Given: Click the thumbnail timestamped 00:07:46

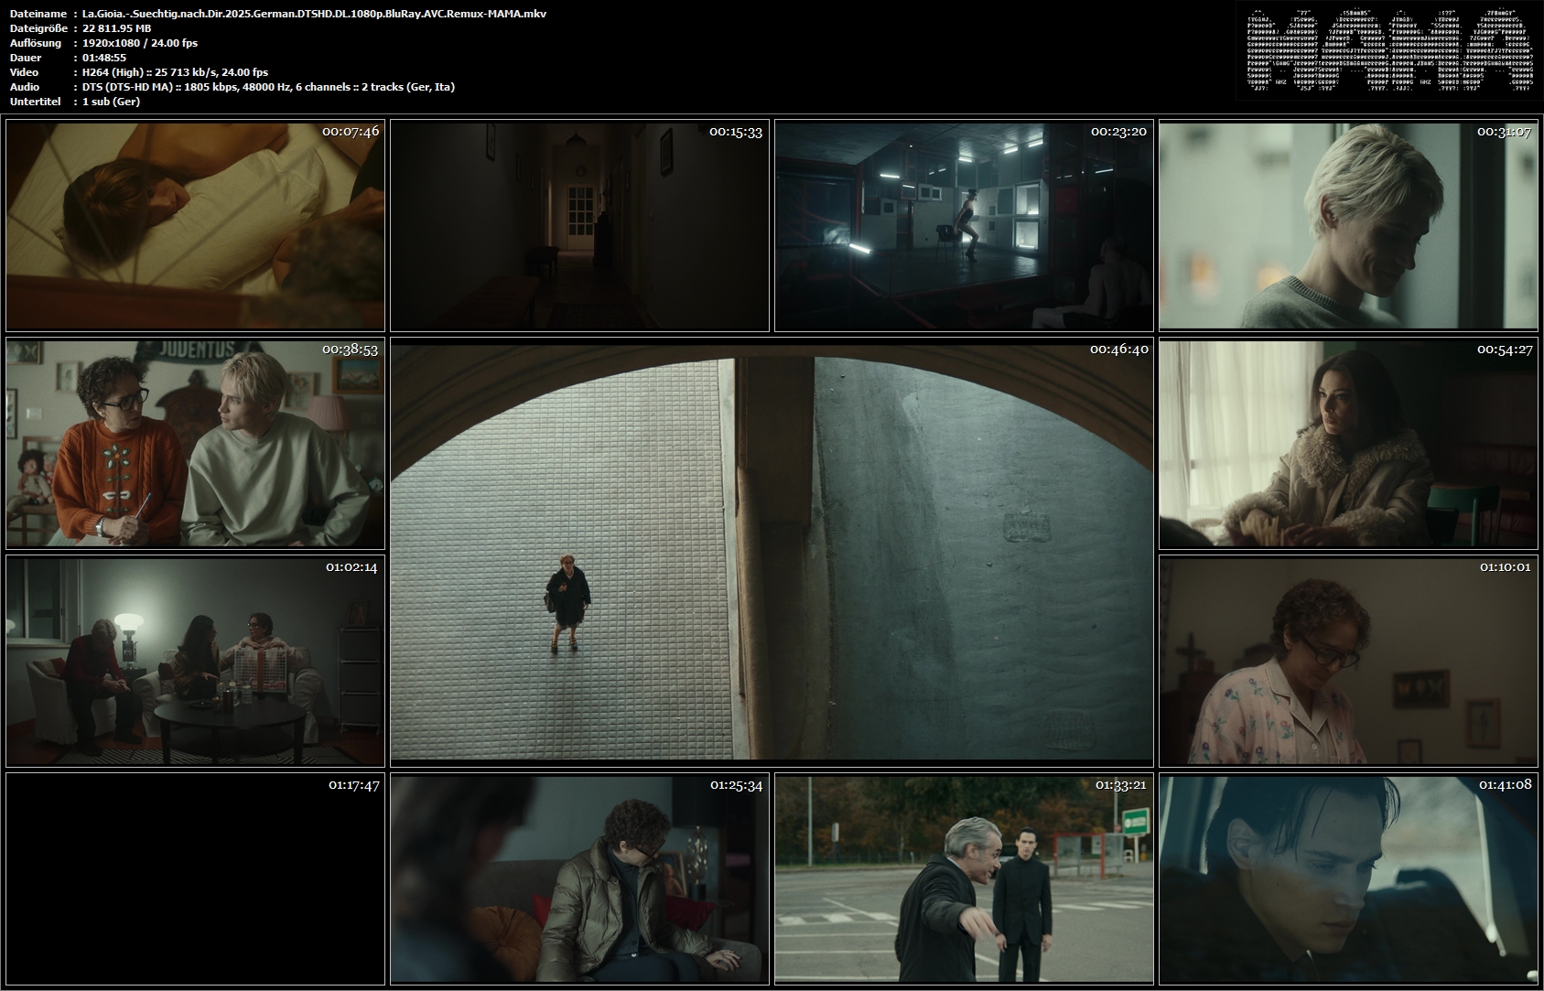Looking at the screenshot, I should click(x=195, y=225).
